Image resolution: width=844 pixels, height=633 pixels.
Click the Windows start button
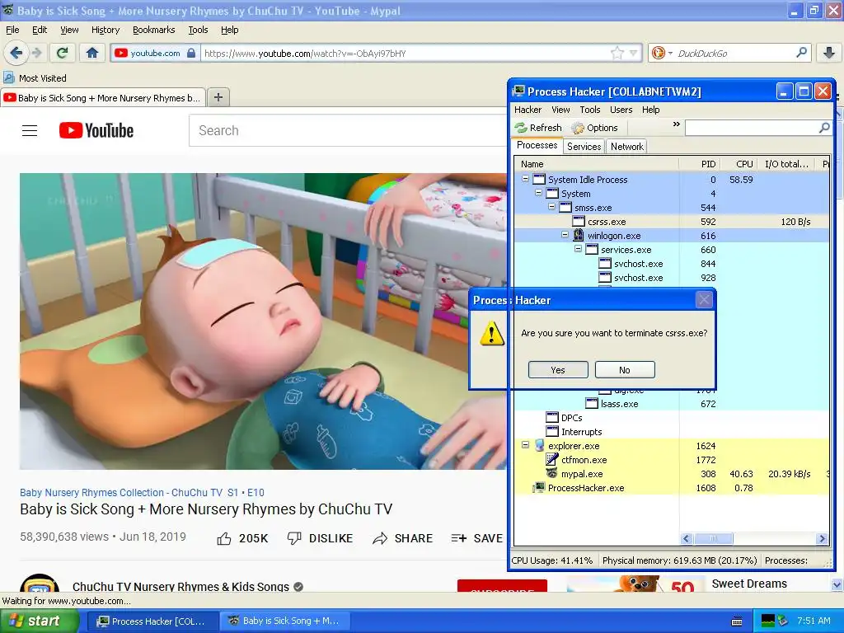(x=40, y=621)
